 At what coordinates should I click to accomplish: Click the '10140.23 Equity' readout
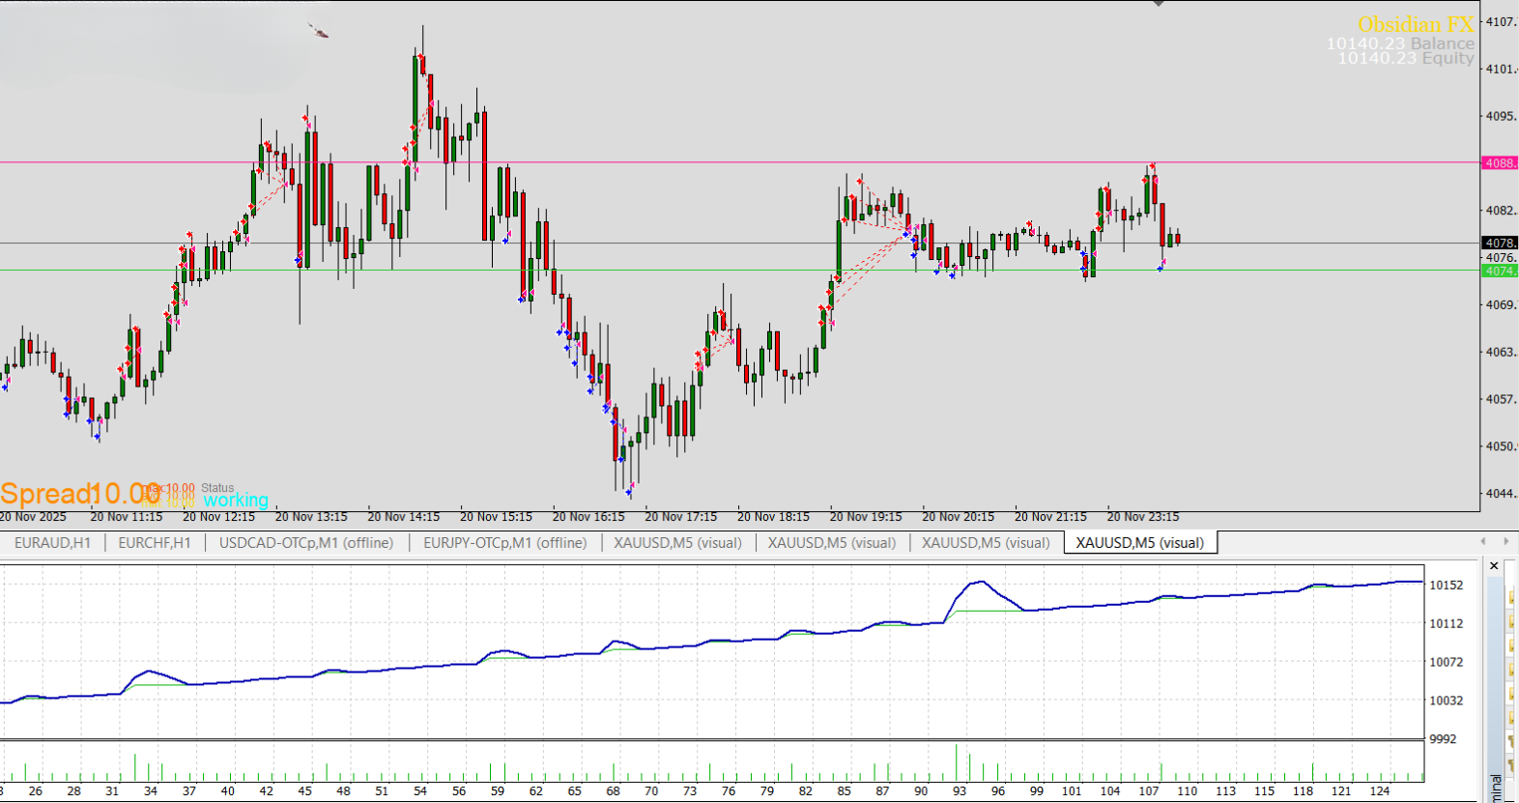pos(1406,58)
